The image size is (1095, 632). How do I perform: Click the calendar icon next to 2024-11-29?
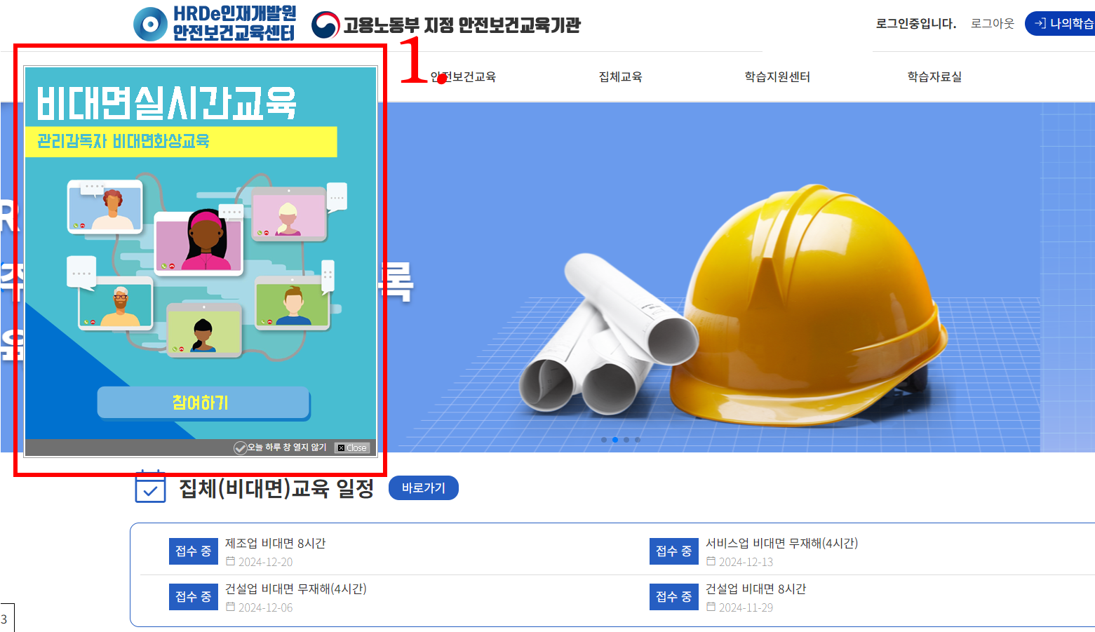pos(711,607)
